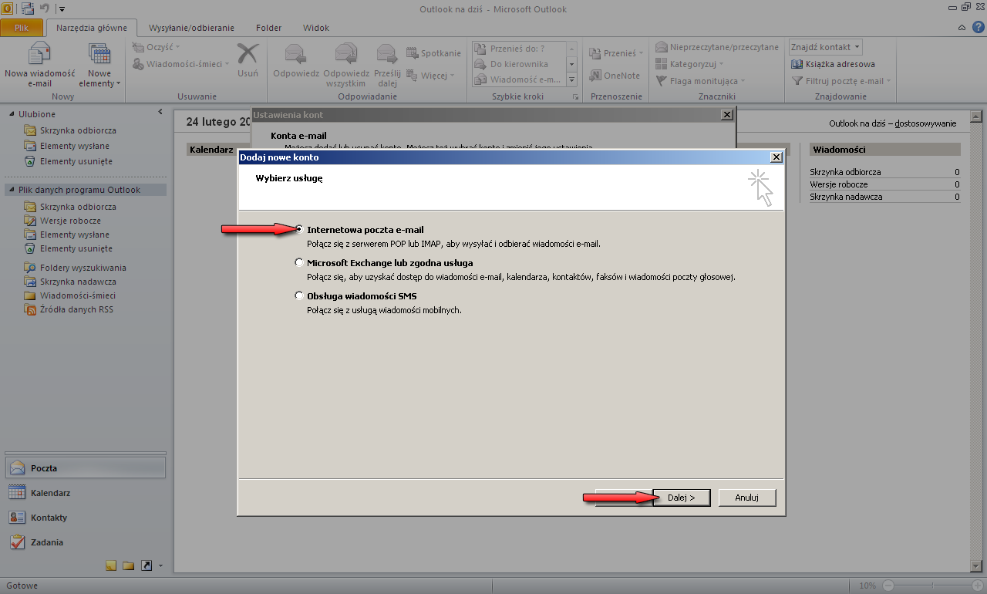Close the Ustawienia kont window behind
The image size is (987, 594).
[x=726, y=114]
